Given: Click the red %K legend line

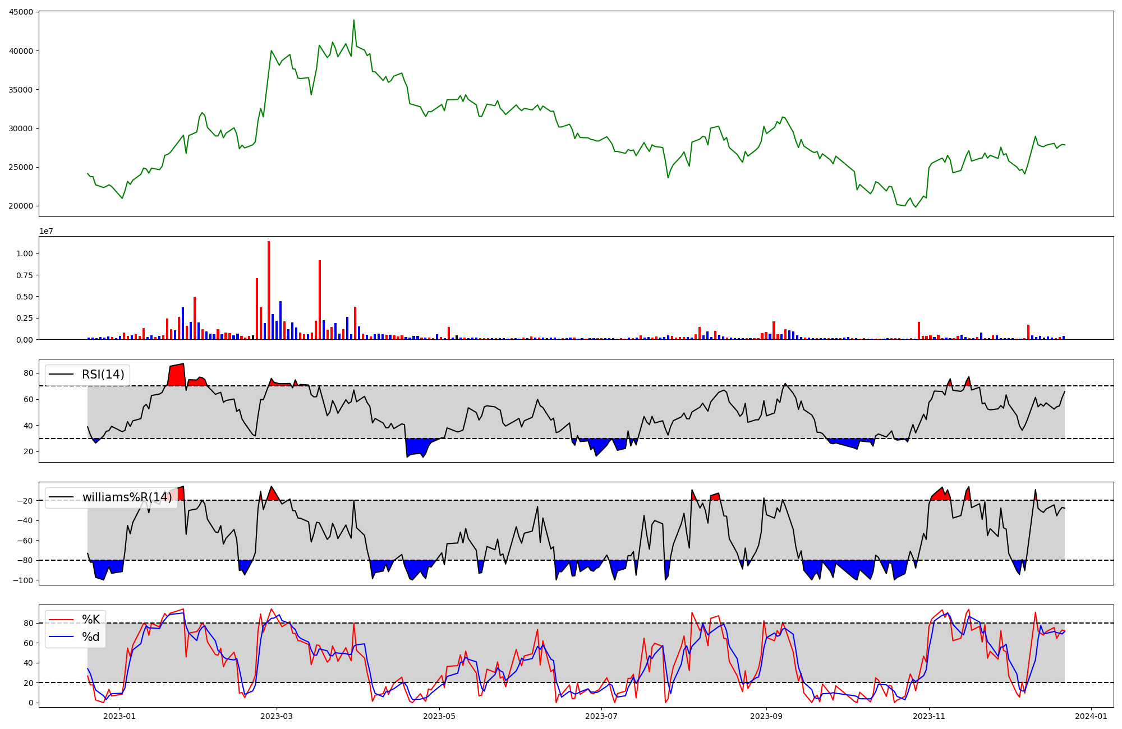Looking at the screenshot, I should tap(61, 620).
